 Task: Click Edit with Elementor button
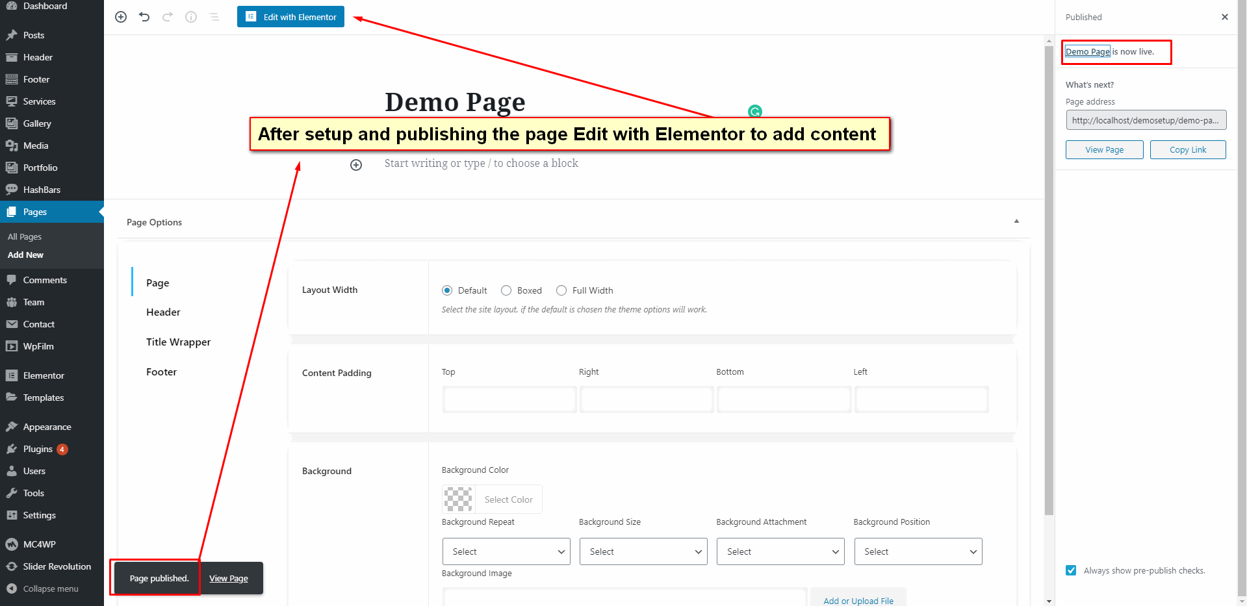tap(290, 17)
